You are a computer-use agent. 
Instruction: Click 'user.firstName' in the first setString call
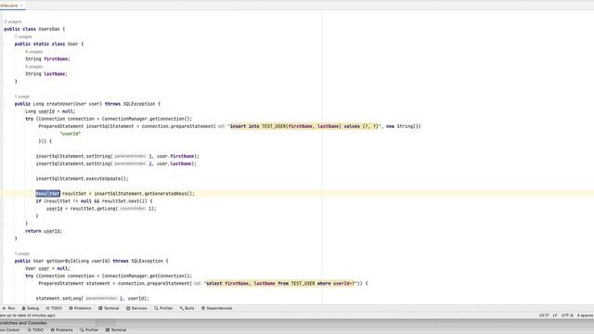[175, 156]
